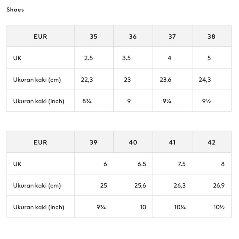Image resolution: width=239 pixels, height=239 pixels.
Task: Select the EUR 40 size header
Action: pos(133,142)
